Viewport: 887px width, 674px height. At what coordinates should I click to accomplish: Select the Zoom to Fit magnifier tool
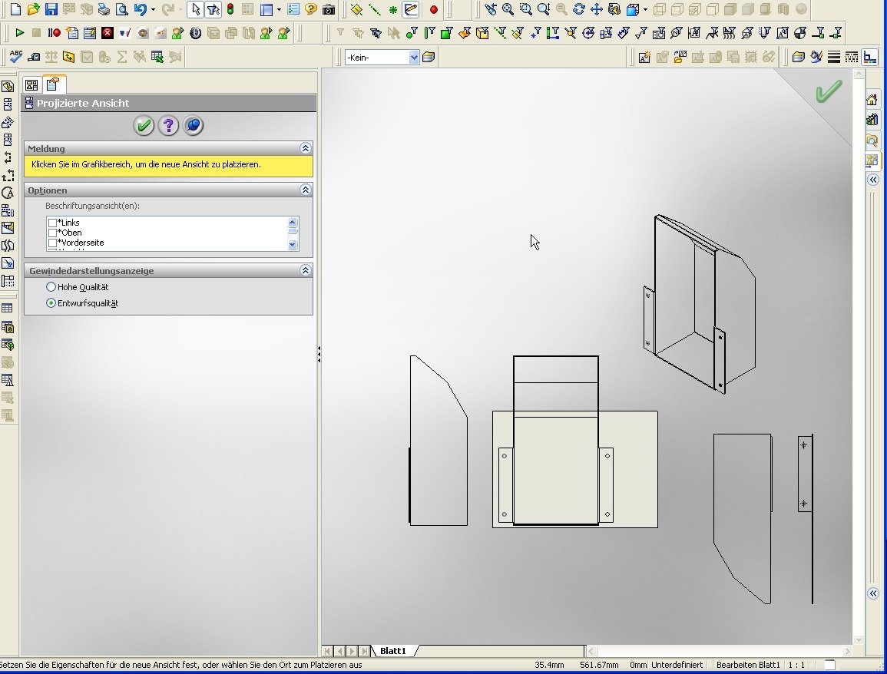[508, 10]
